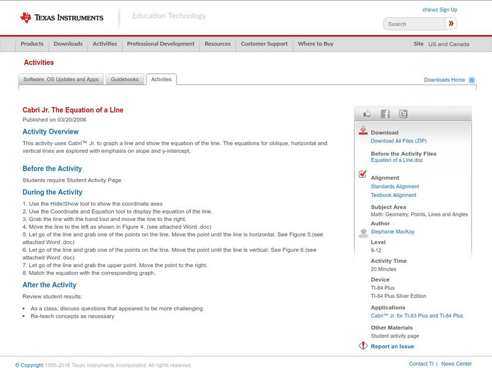Image resolution: width=492 pixels, height=368 pixels.
Task: Click the home icon beside Downloads Home
Action: click(472, 80)
